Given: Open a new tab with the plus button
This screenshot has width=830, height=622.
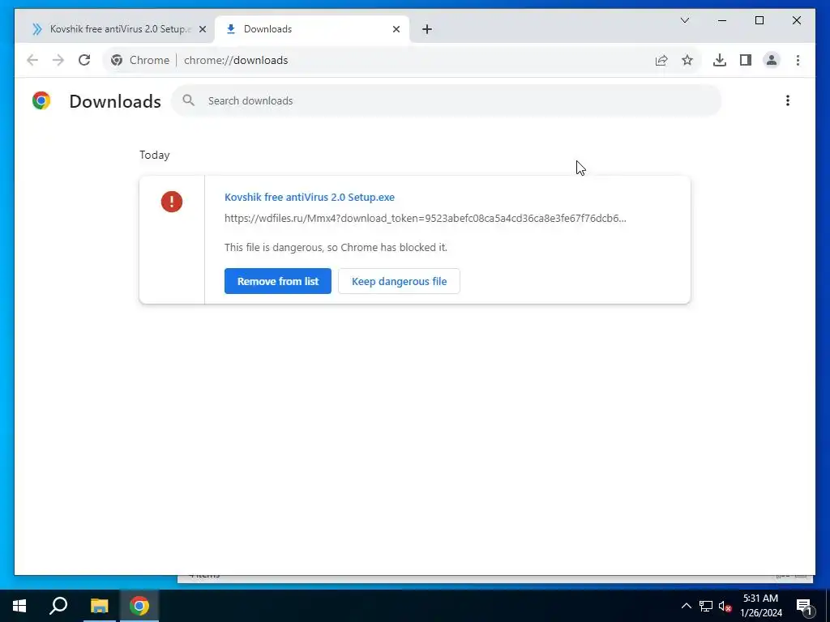Looking at the screenshot, I should pyautogui.click(x=427, y=29).
